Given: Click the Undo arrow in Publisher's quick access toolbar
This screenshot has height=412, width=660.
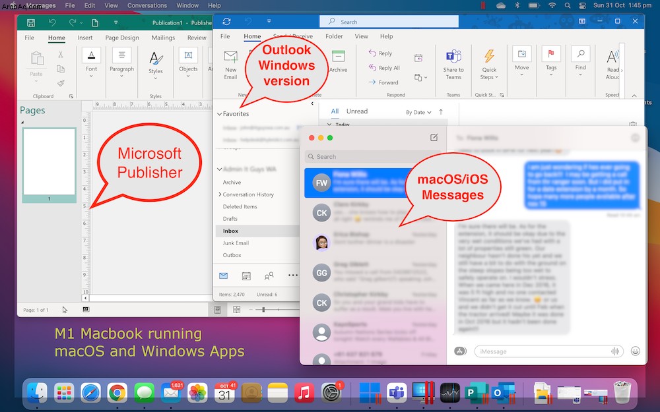Looking at the screenshot, I should pyautogui.click(x=52, y=22).
